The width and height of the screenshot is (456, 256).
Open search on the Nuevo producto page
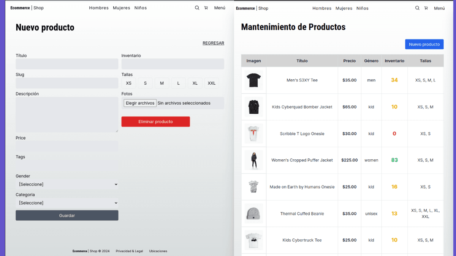[x=197, y=8]
